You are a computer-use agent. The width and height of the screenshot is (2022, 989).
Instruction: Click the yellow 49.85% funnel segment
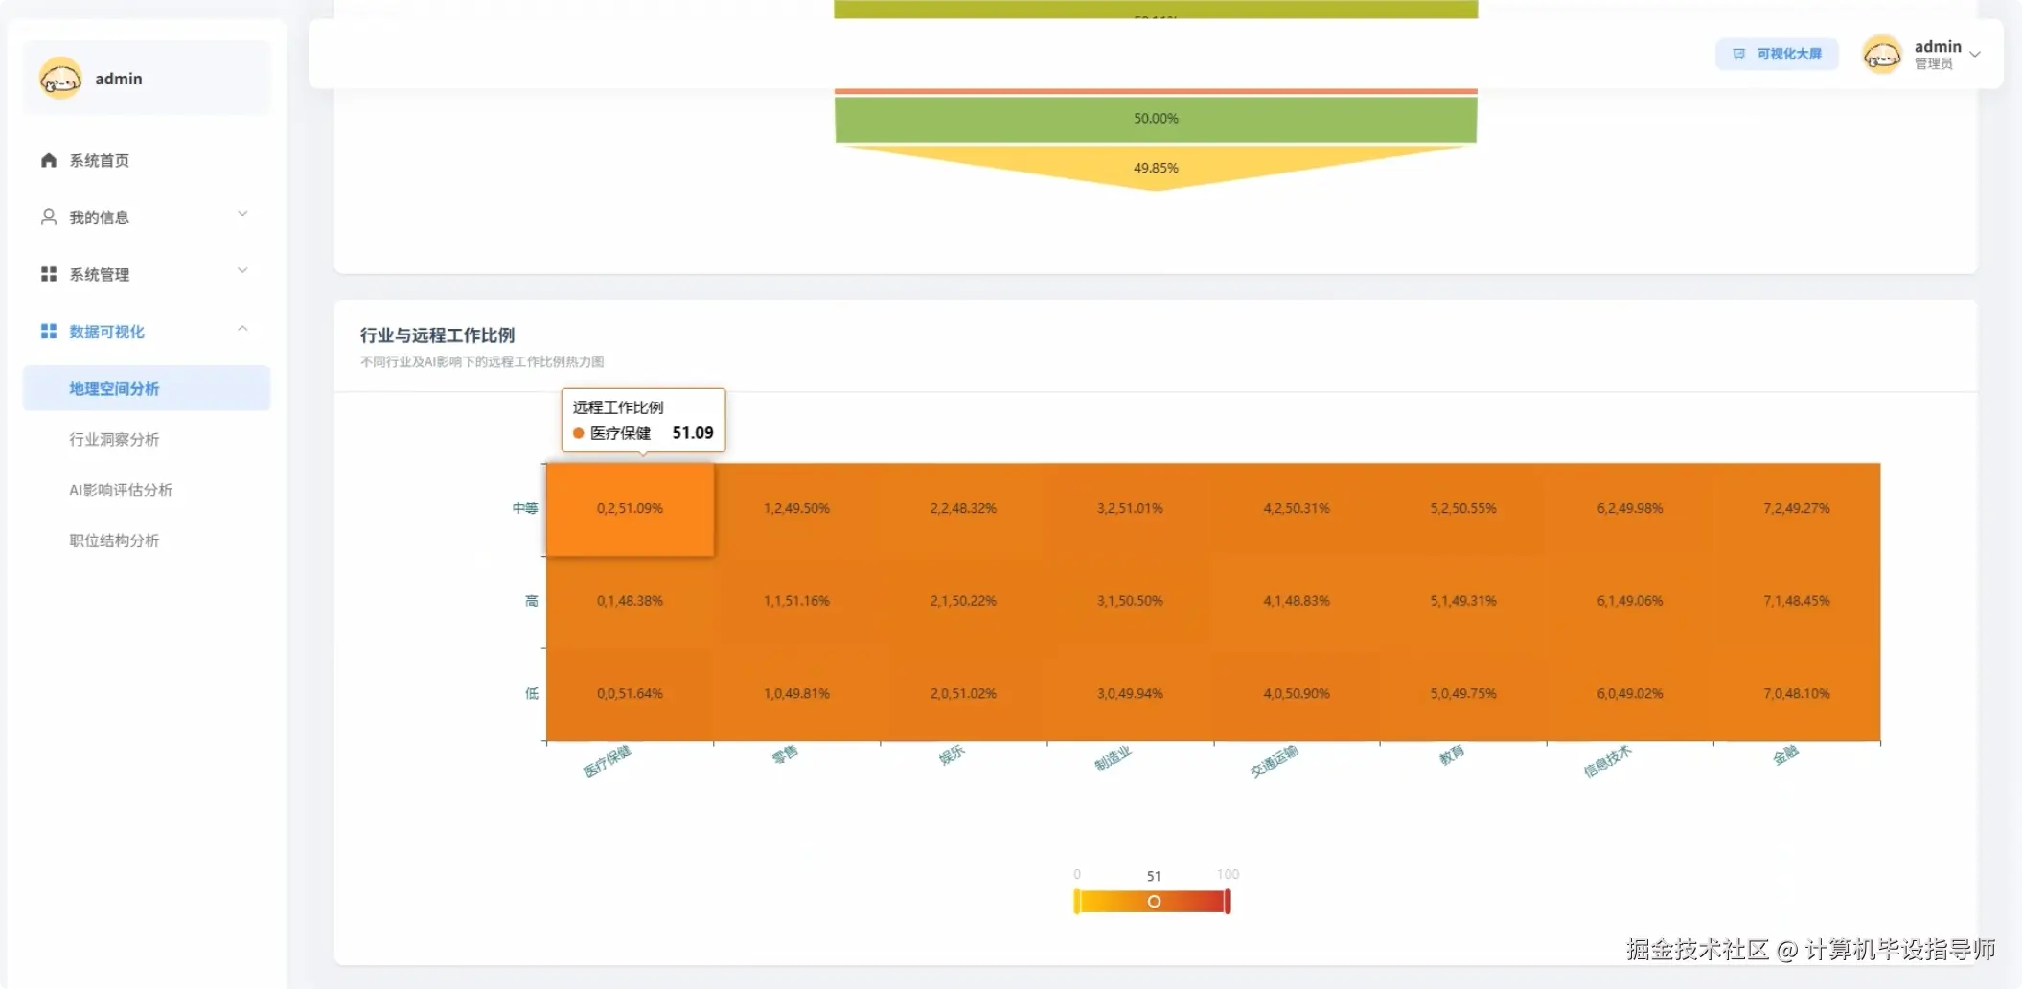[x=1156, y=167]
